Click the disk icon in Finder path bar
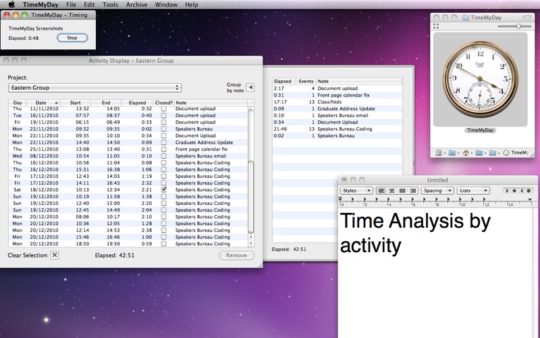This screenshot has height=338, width=540. tap(438, 153)
